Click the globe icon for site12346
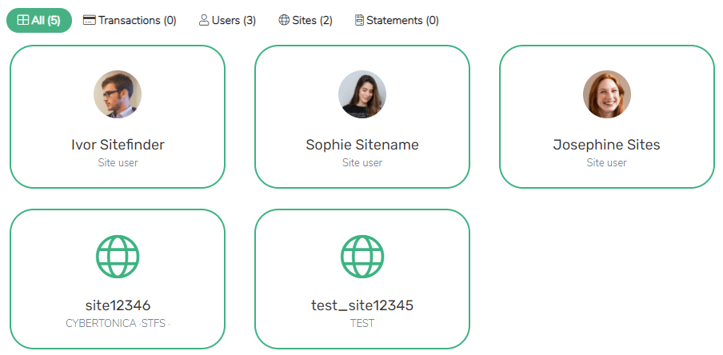 point(118,257)
